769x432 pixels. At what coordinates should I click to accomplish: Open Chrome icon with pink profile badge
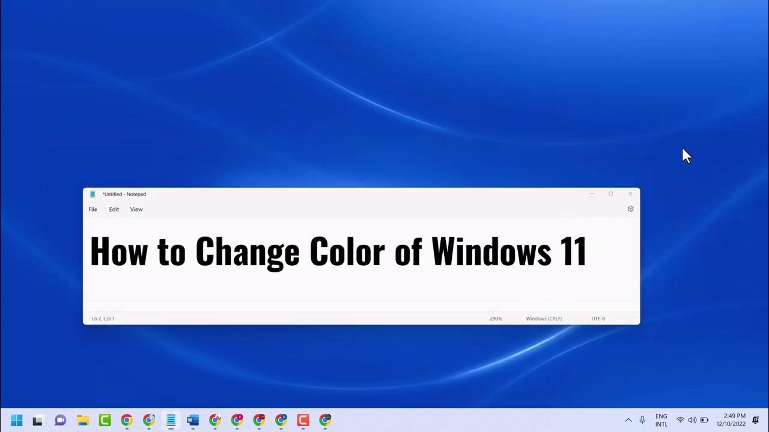237,420
